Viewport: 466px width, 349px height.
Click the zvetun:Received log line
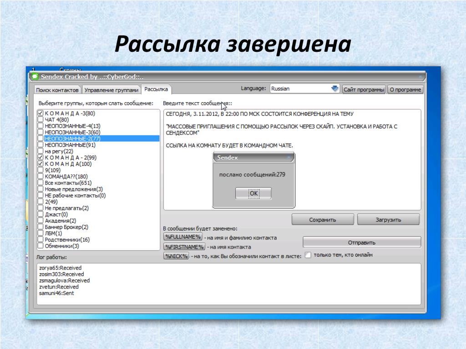[59, 287]
